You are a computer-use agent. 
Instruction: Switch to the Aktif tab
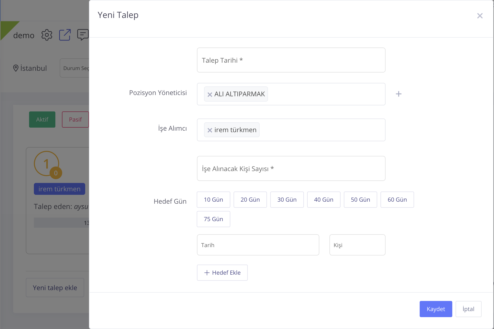pos(42,120)
